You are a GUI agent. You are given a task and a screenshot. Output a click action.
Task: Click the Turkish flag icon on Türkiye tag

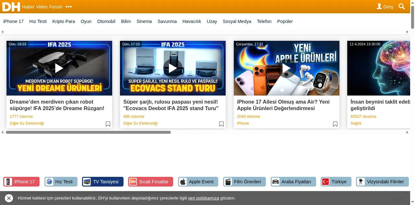click(x=326, y=182)
